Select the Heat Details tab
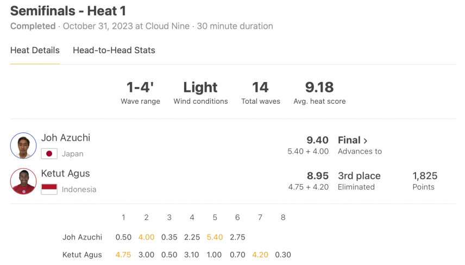Image resolution: width=465 pixels, height=265 pixels. point(35,51)
